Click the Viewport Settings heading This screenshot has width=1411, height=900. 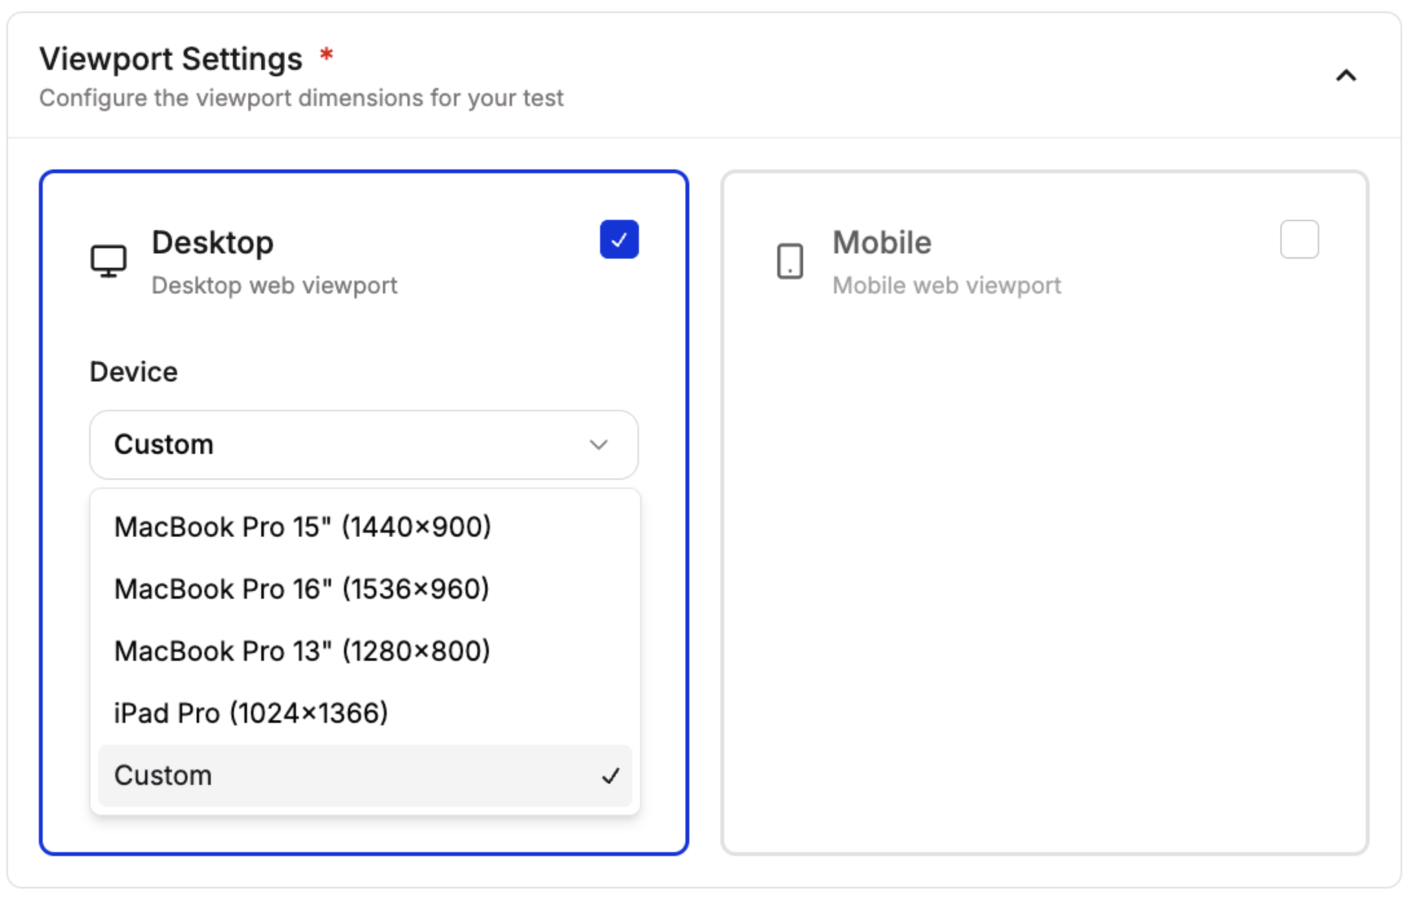tap(171, 59)
